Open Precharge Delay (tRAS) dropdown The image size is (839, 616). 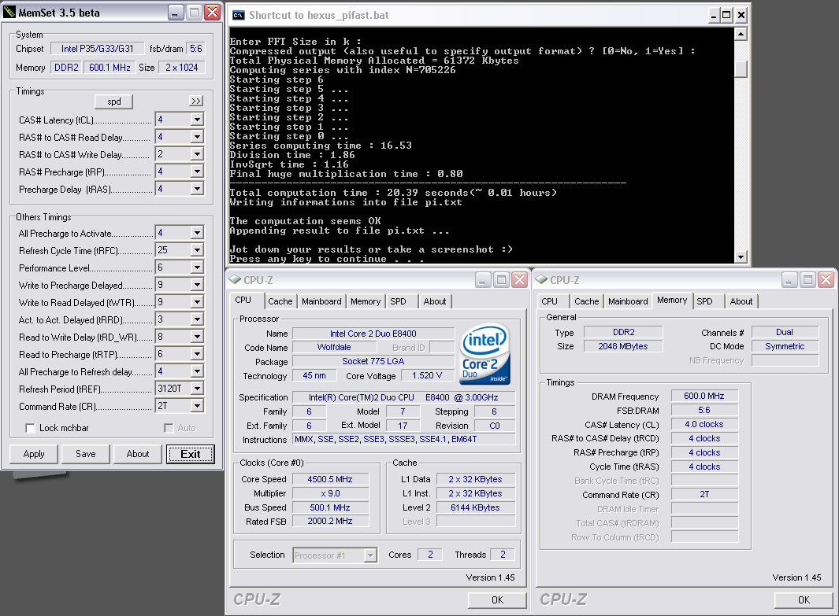tap(197, 189)
